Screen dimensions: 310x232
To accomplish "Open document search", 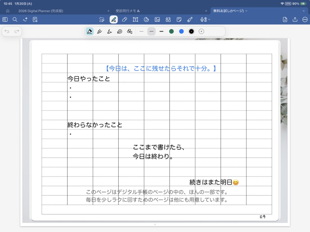I will point(15,19).
